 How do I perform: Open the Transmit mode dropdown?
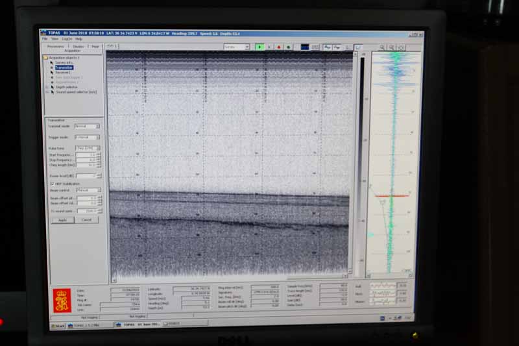[x=88, y=126]
